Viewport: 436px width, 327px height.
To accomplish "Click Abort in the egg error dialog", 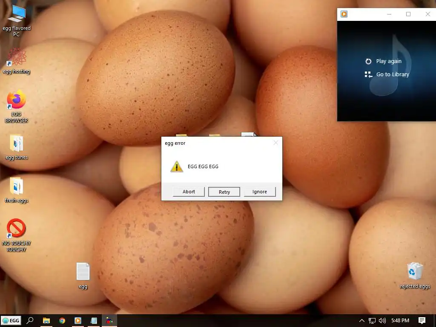I will pos(189,192).
